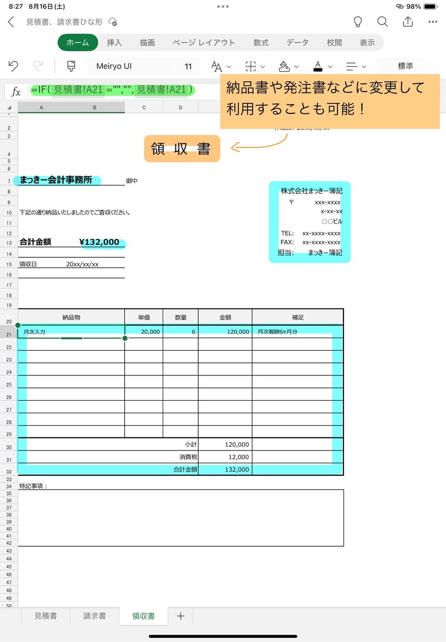Select the 納品物 table header cell
The height and width of the screenshot is (642, 446).
tap(71, 317)
